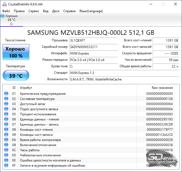Open the Язык(Language) menu

tap(91, 11)
